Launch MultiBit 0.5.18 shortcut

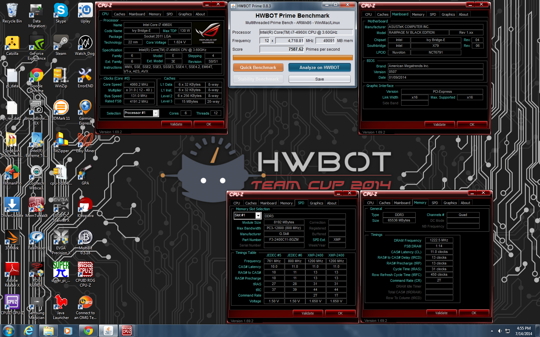tap(85, 242)
